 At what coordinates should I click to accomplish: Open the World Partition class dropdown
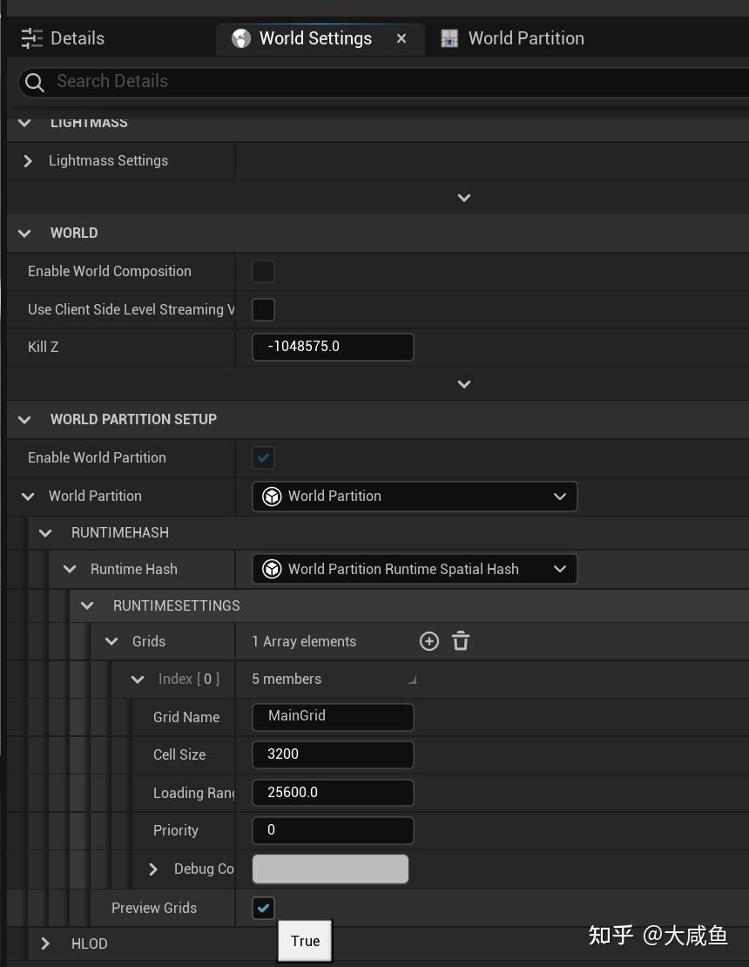pos(559,497)
